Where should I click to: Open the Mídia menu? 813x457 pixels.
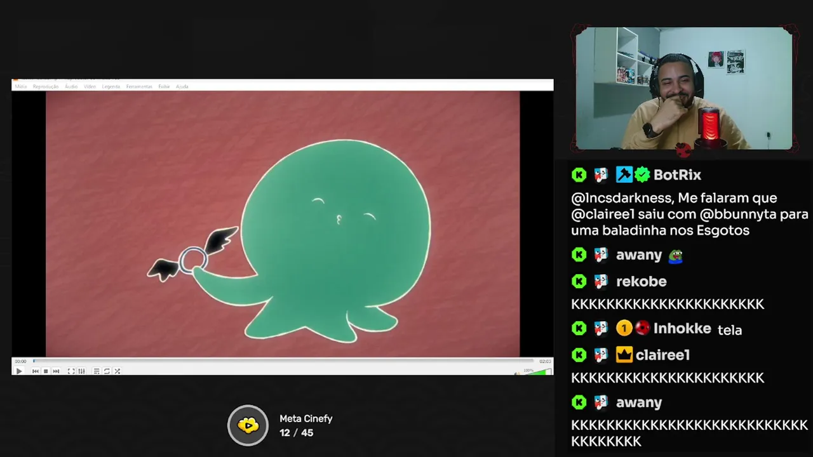21,86
